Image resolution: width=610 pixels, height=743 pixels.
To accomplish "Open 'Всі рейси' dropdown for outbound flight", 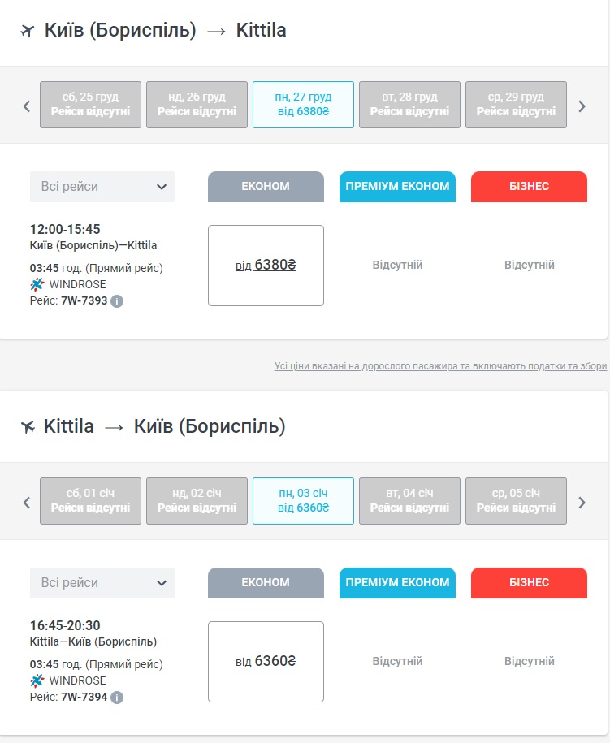I will [102, 187].
